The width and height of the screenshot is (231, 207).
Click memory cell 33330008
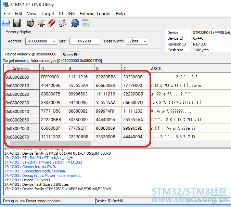(136, 77)
